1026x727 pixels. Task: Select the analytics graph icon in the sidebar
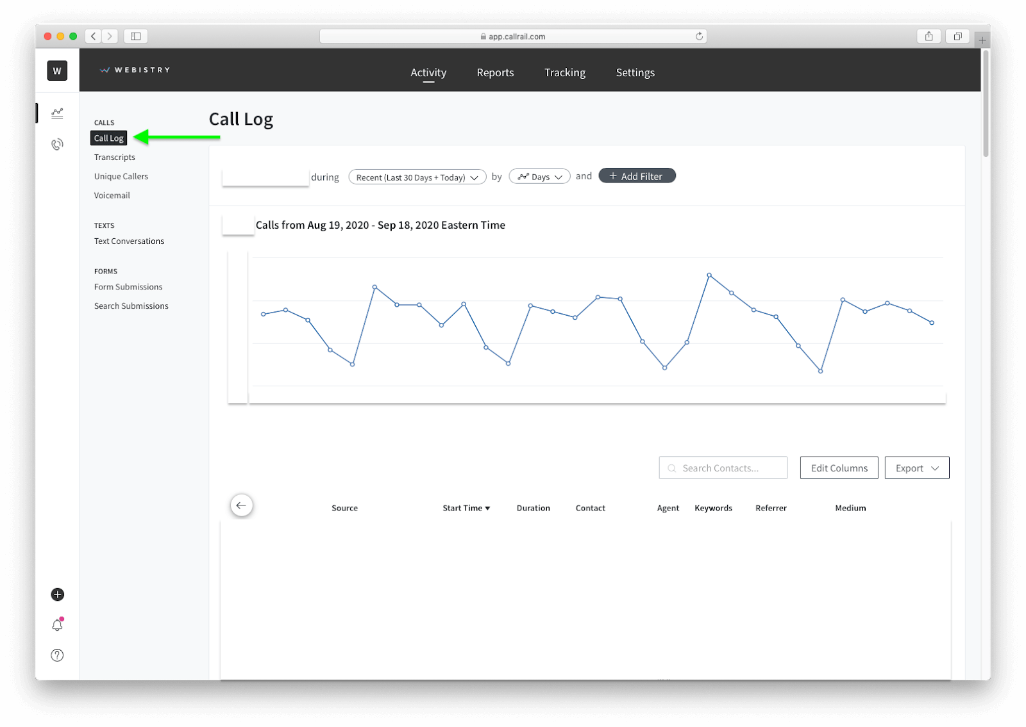point(57,113)
